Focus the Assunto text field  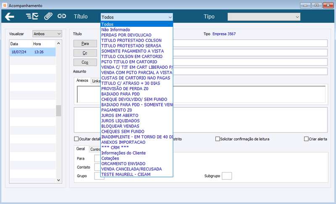[x=250, y=71]
